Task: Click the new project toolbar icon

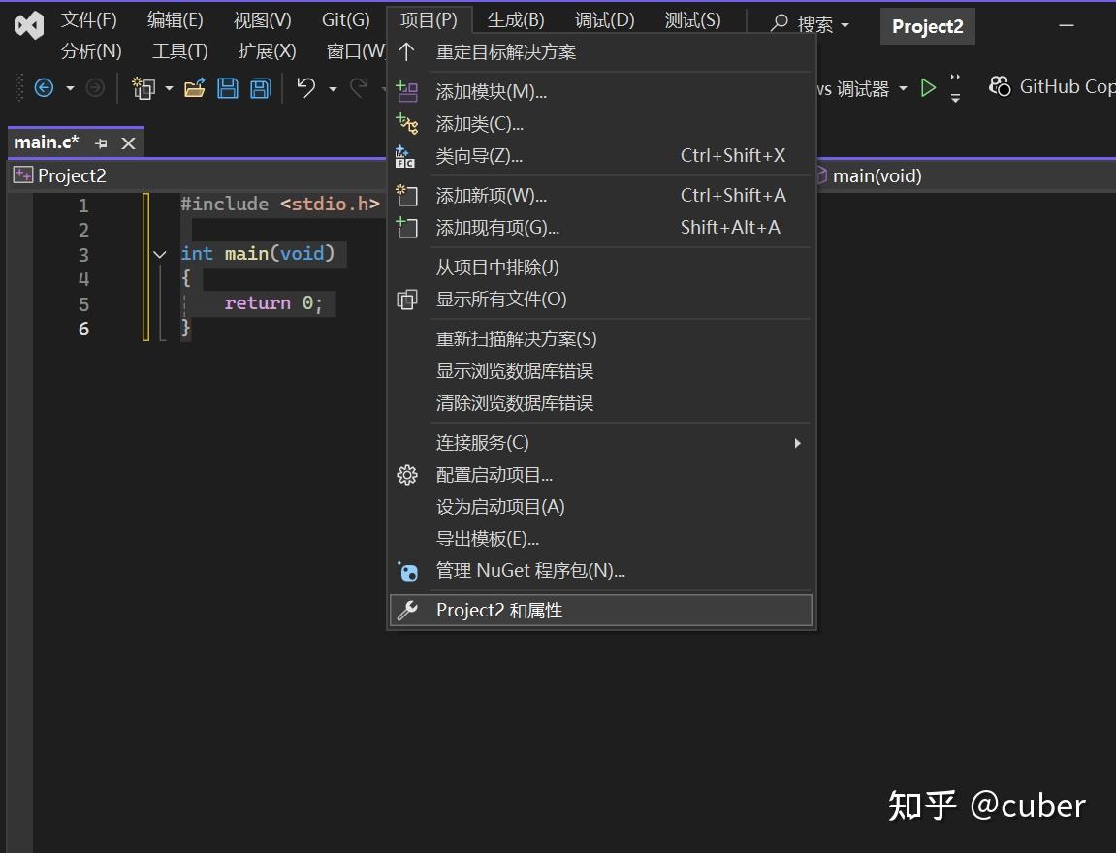Action: pos(143,88)
